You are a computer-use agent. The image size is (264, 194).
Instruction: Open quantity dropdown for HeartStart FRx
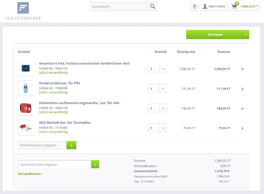coord(163,69)
